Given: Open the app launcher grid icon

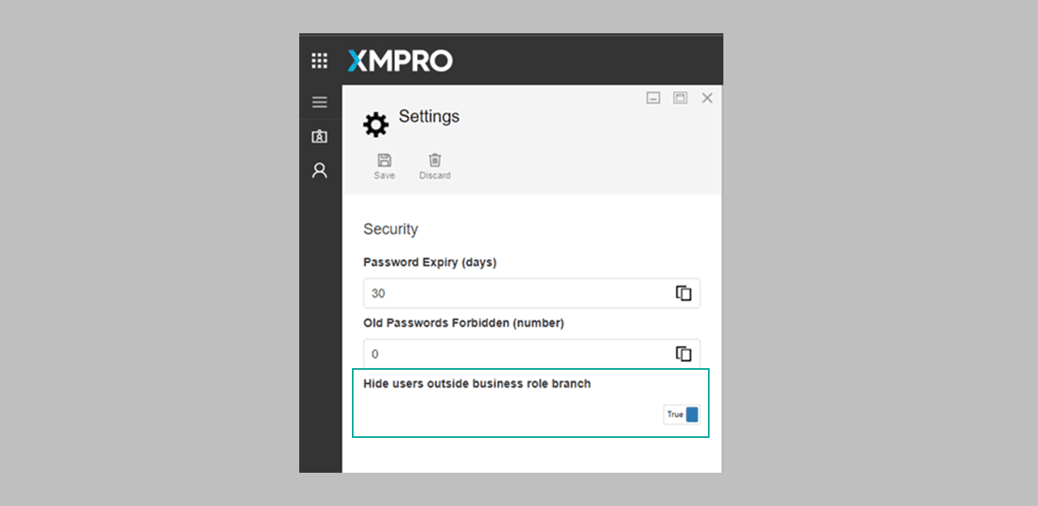Looking at the screenshot, I should [319, 60].
